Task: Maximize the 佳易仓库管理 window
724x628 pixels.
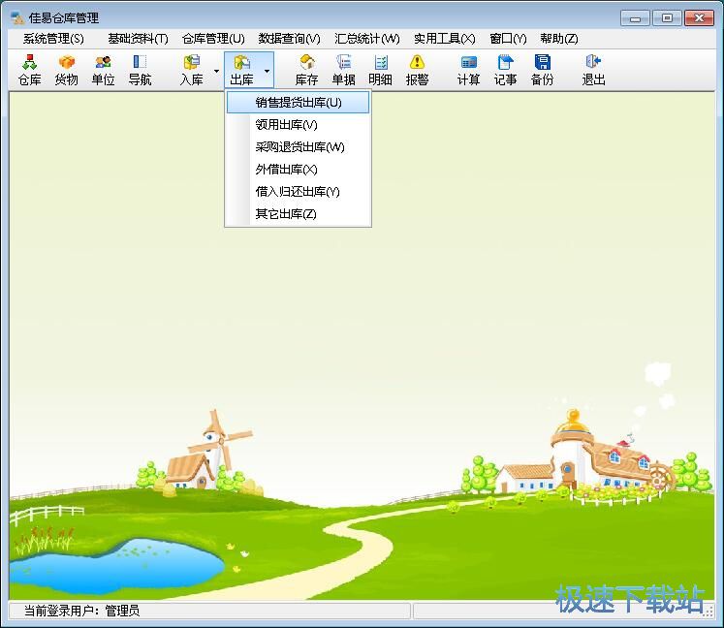Action: [667, 18]
